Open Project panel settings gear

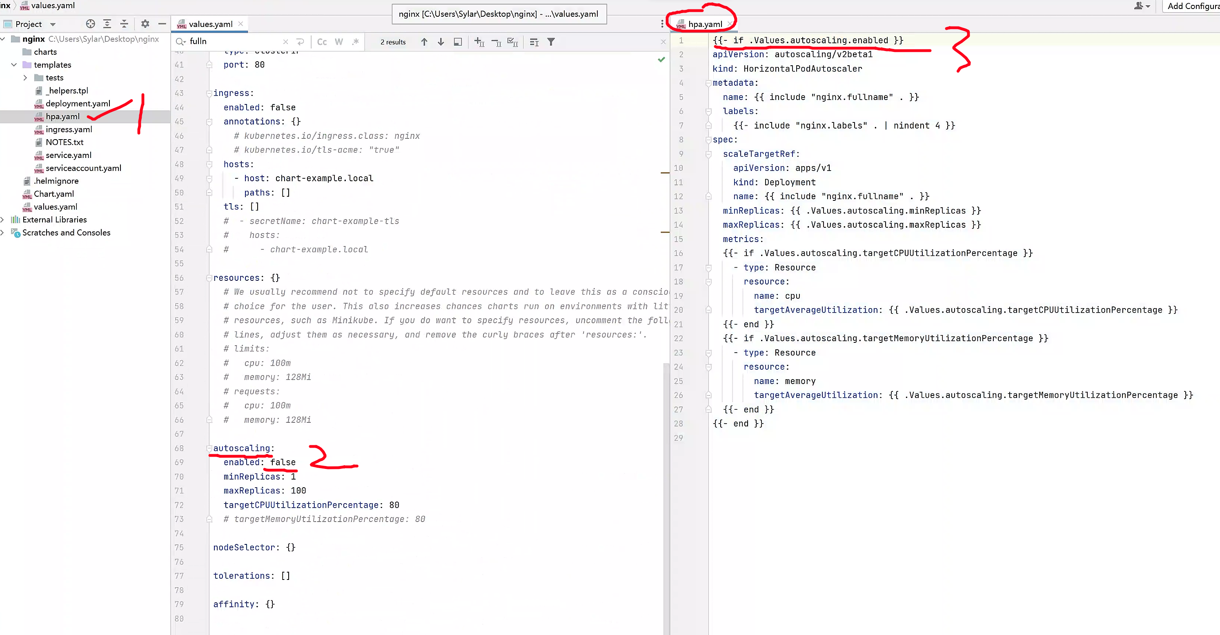tap(145, 24)
